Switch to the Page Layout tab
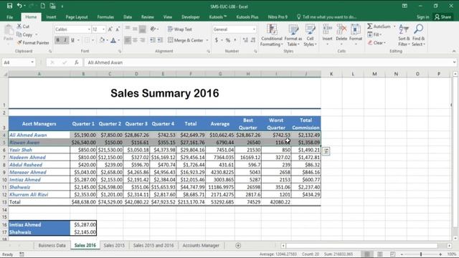459x258 pixels. tap(77, 17)
